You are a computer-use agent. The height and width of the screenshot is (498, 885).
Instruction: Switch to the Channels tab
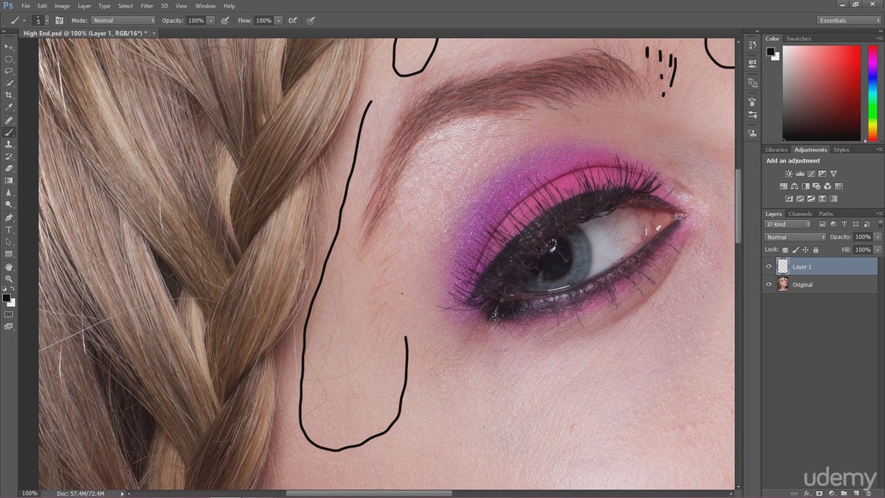coord(800,214)
